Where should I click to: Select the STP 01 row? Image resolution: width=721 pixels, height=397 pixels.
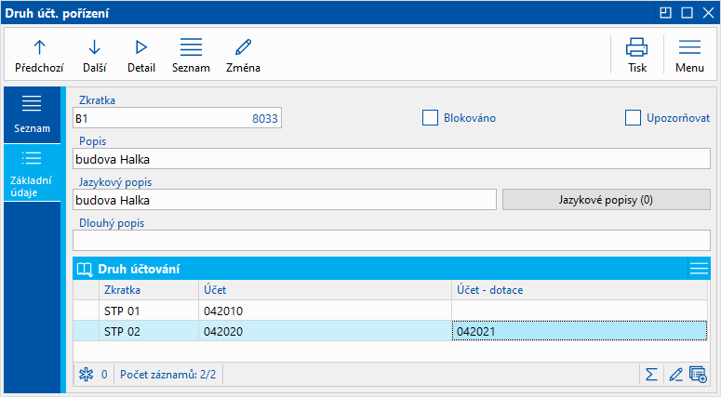point(390,311)
